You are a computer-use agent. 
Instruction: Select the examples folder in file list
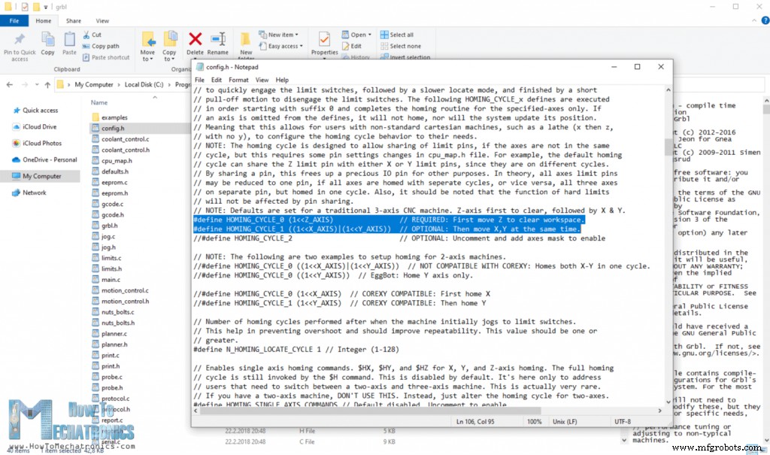point(114,117)
